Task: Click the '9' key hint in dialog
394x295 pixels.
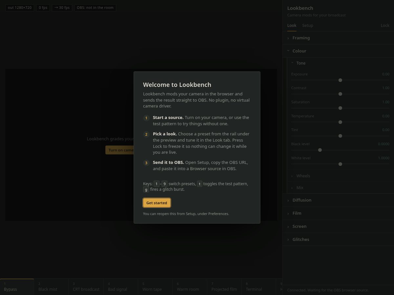Action: point(164,184)
